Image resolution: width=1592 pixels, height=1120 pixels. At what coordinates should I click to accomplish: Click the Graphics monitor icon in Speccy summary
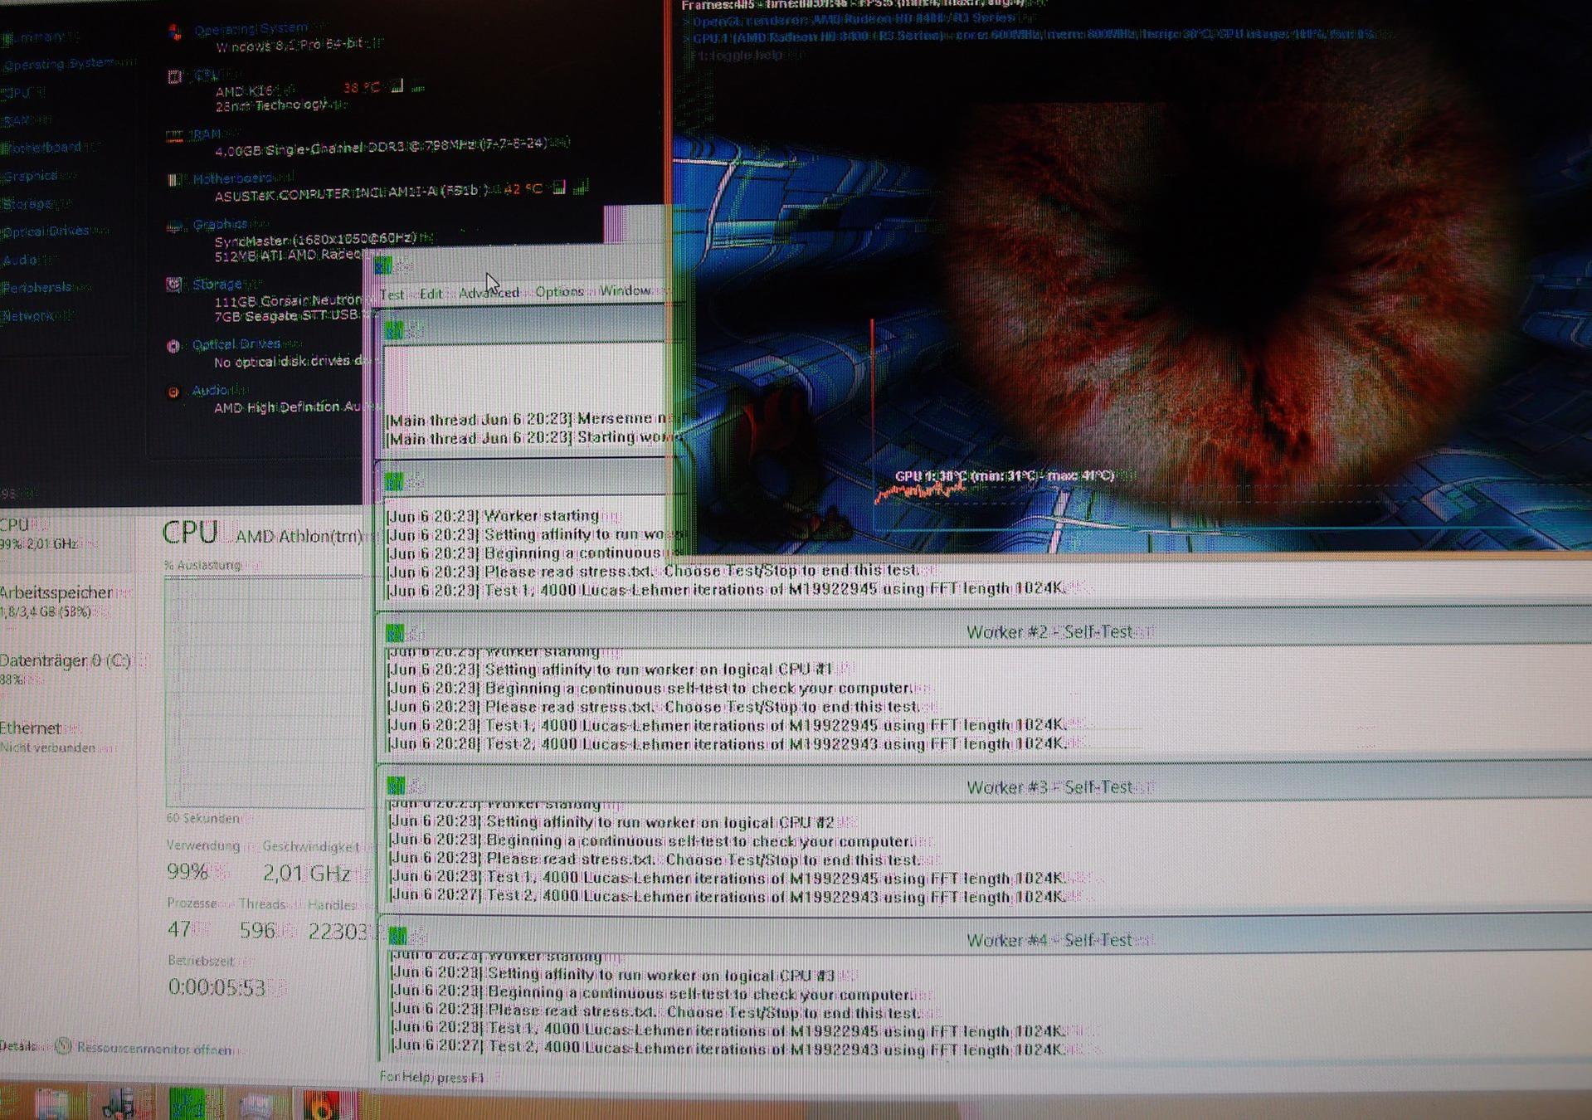pyautogui.click(x=174, y=226)
